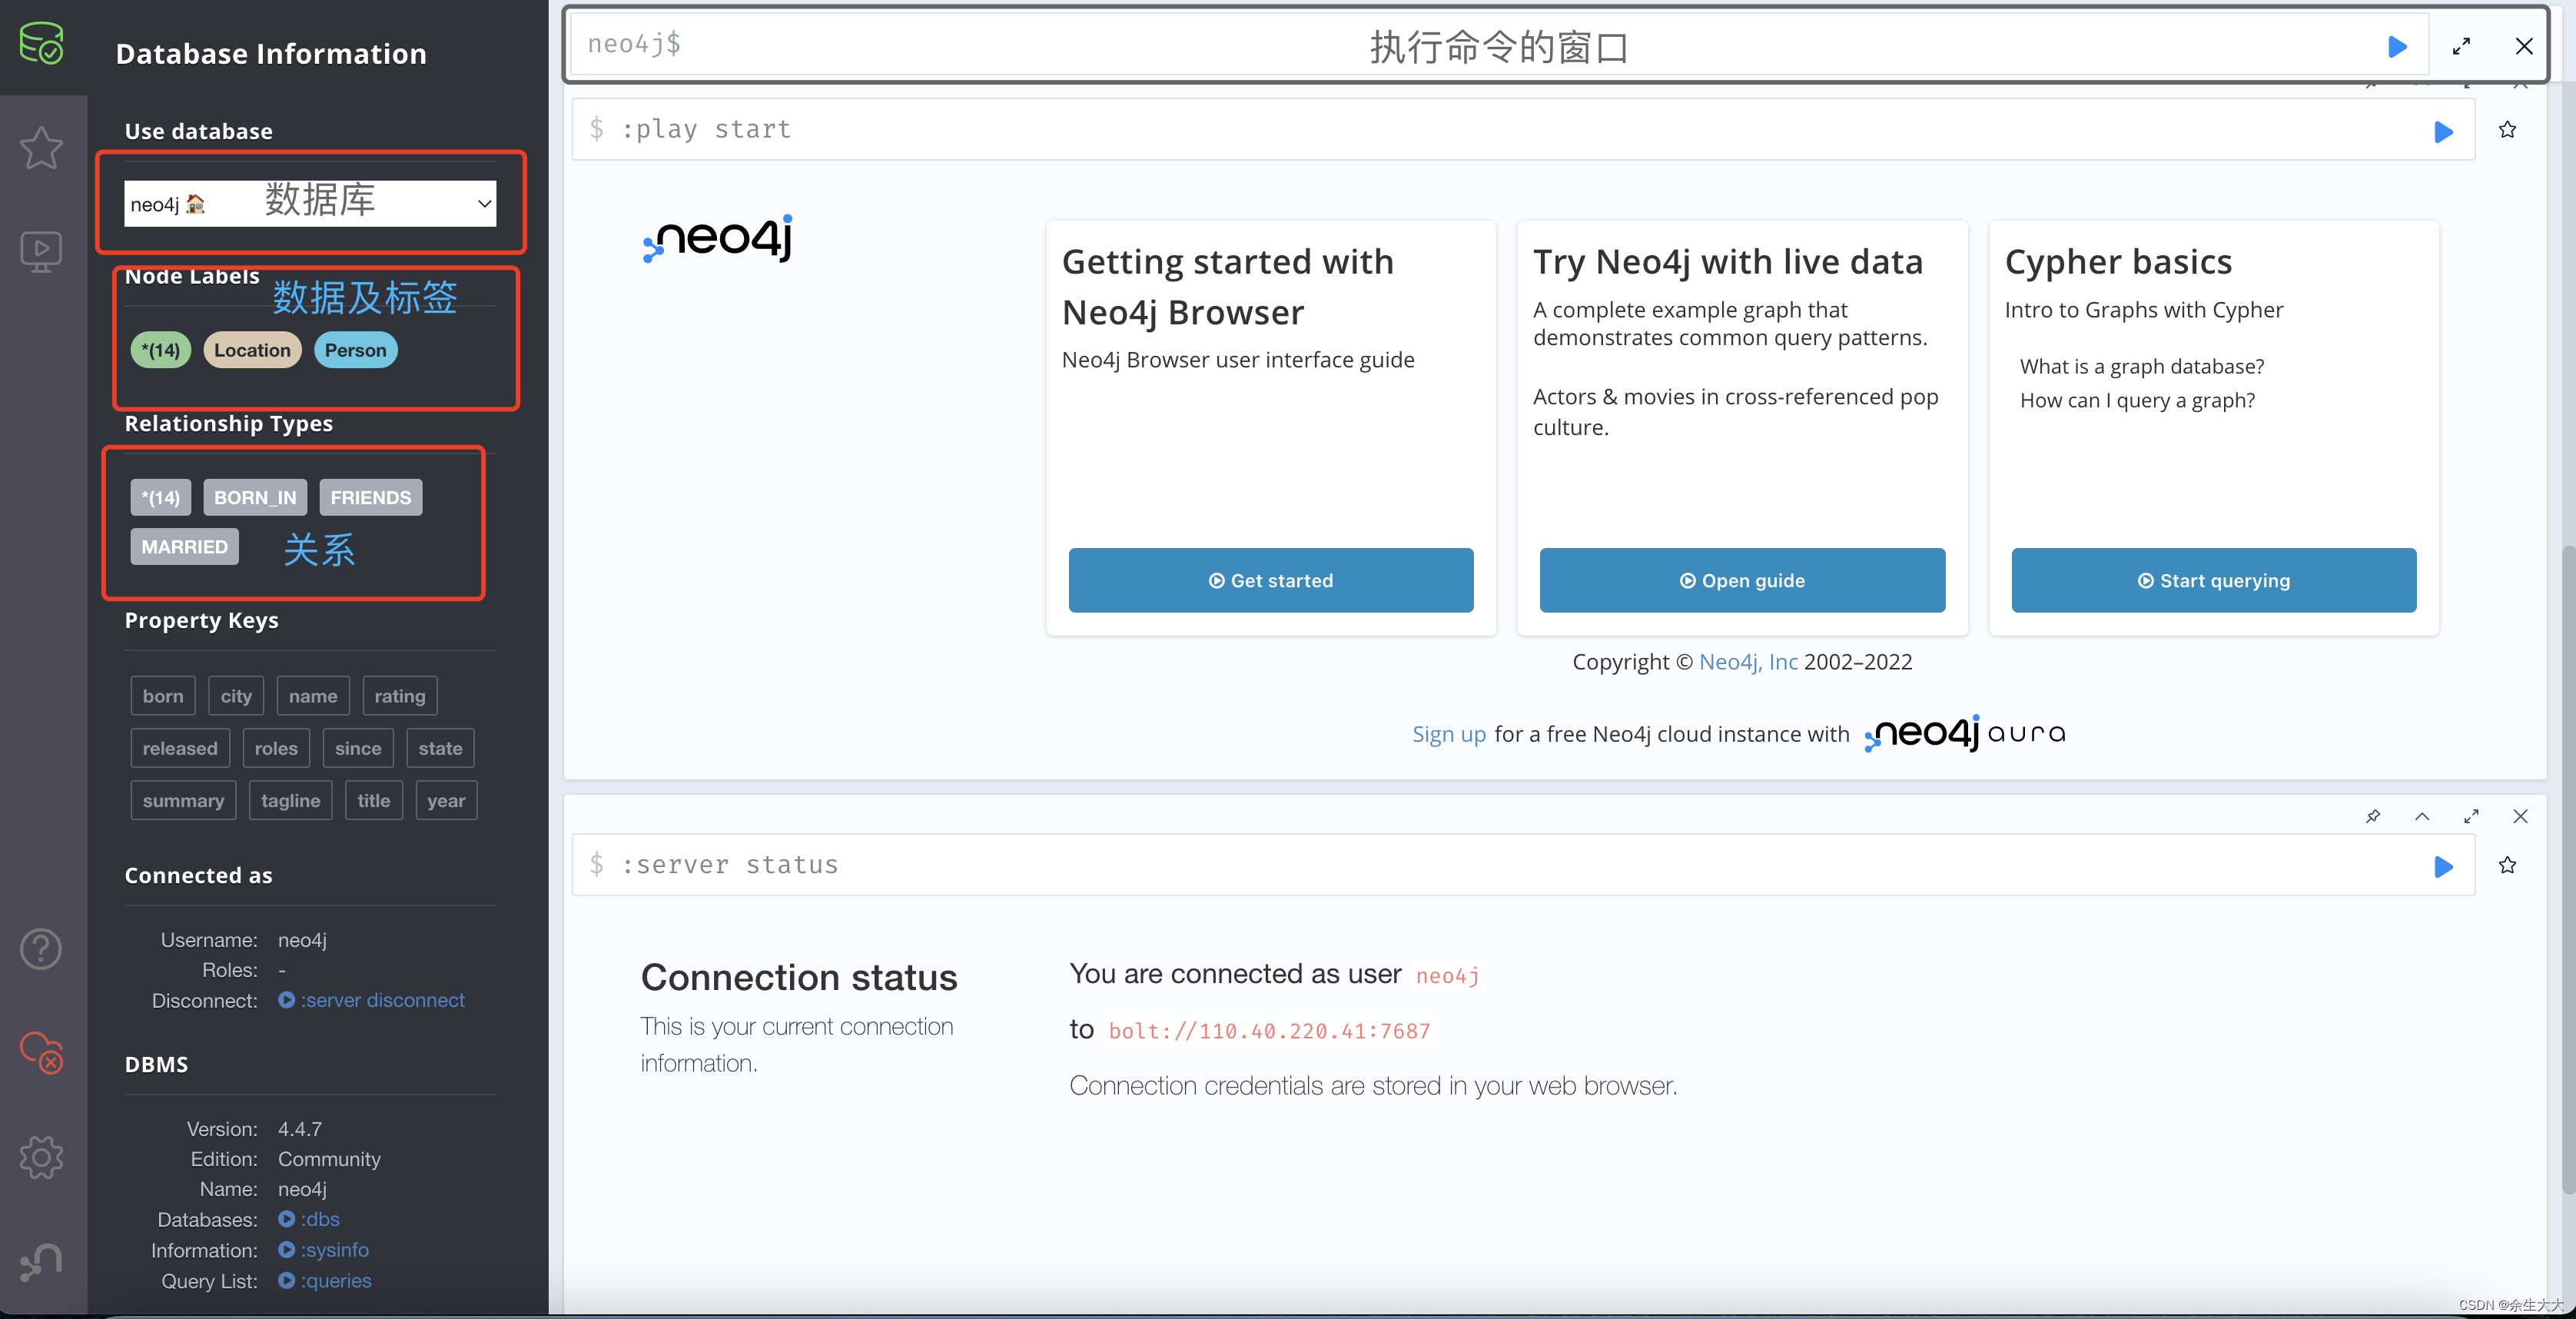Run the :dbs command link
The width and height of the screenshot is (2576, 1319).
(x=309, y=1219)
